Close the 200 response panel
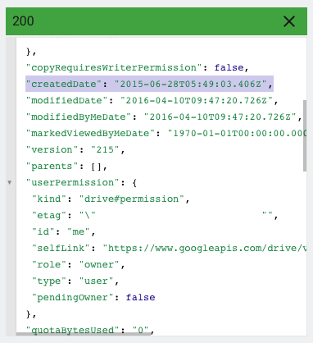This screenshot has height=343, width=313. (289, 21)
